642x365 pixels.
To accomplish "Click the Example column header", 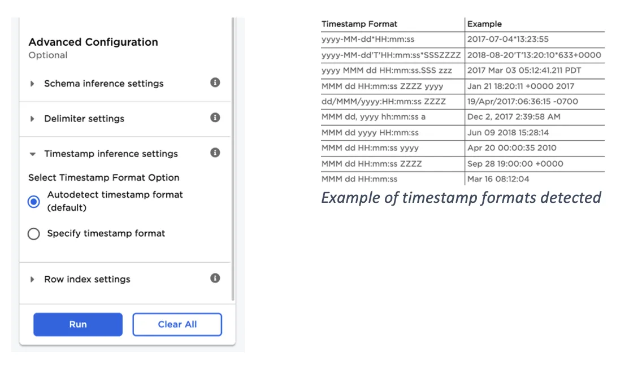I will coord(484,24).
